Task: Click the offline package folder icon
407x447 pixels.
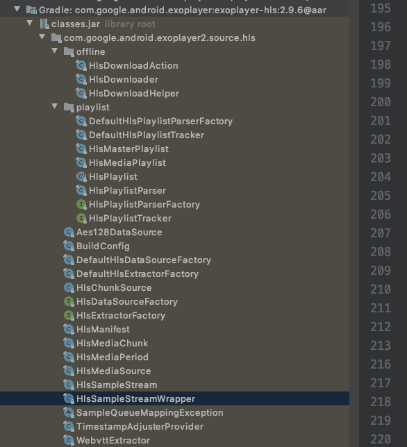Action: tap(69, 52)
